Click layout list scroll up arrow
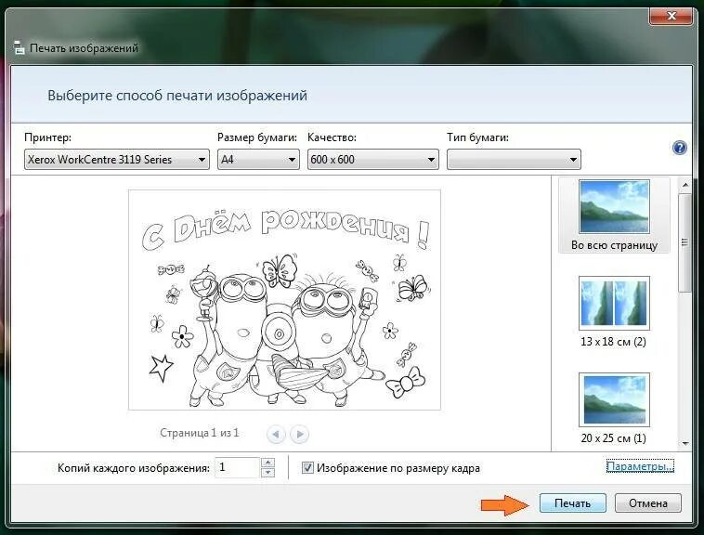 (x=685, y=185)
